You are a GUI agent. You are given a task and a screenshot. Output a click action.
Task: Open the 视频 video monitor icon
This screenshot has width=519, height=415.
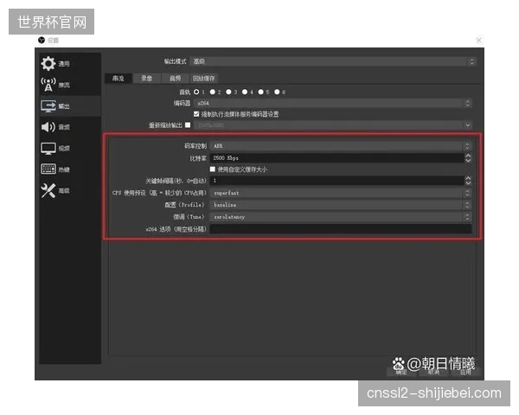pyautogui.click(x=48, y=148)
